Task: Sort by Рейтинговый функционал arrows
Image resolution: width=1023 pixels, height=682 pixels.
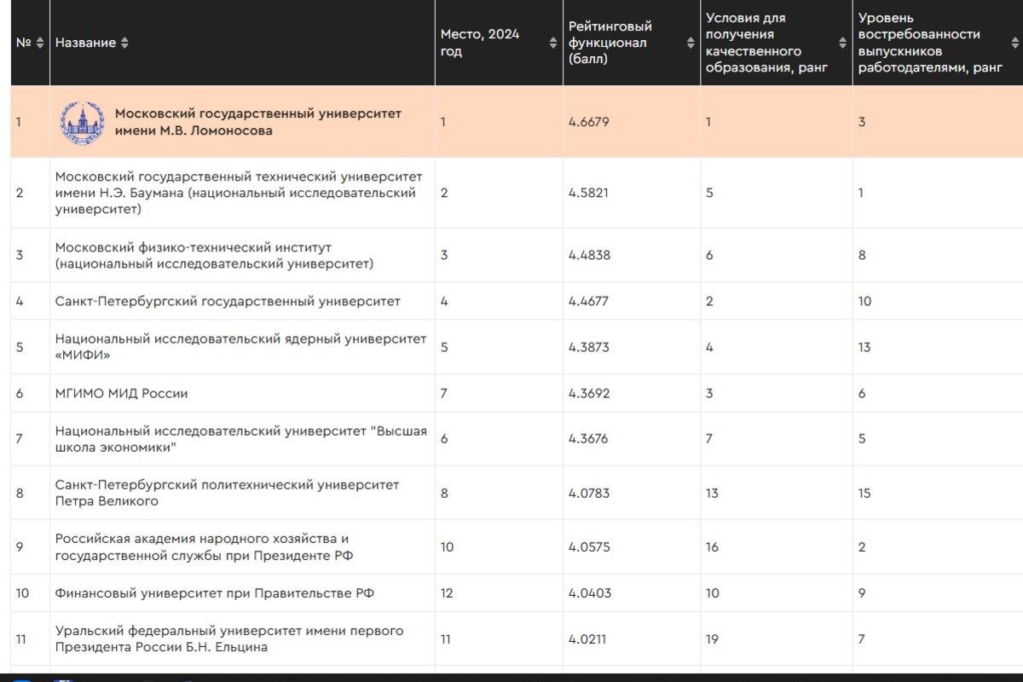Action: click(691, 43)
